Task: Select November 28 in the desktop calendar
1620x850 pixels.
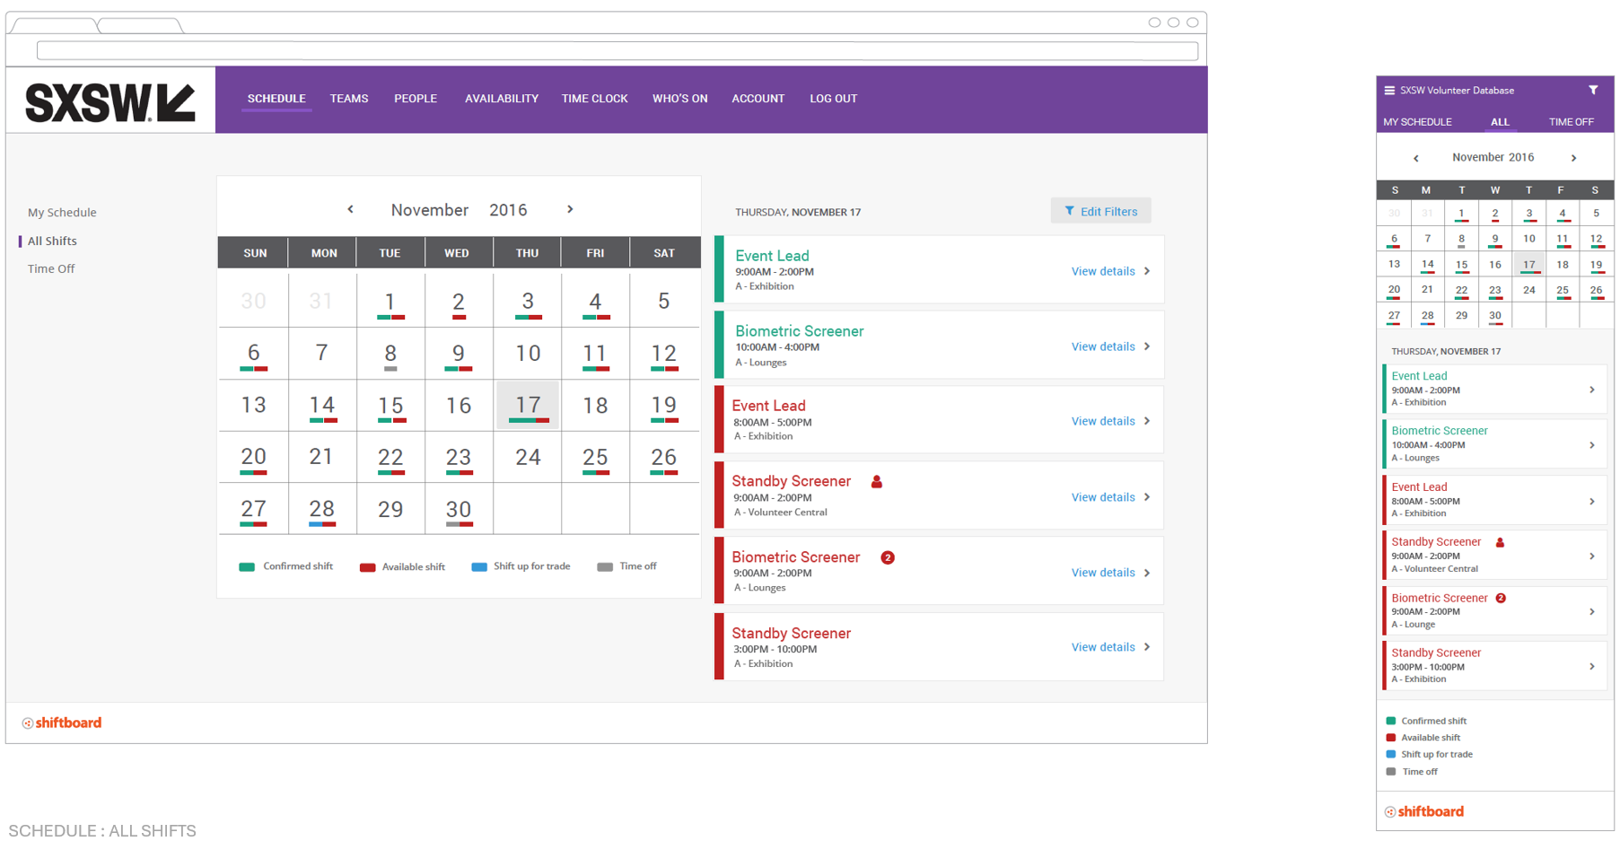Action: tap(322, 510)
